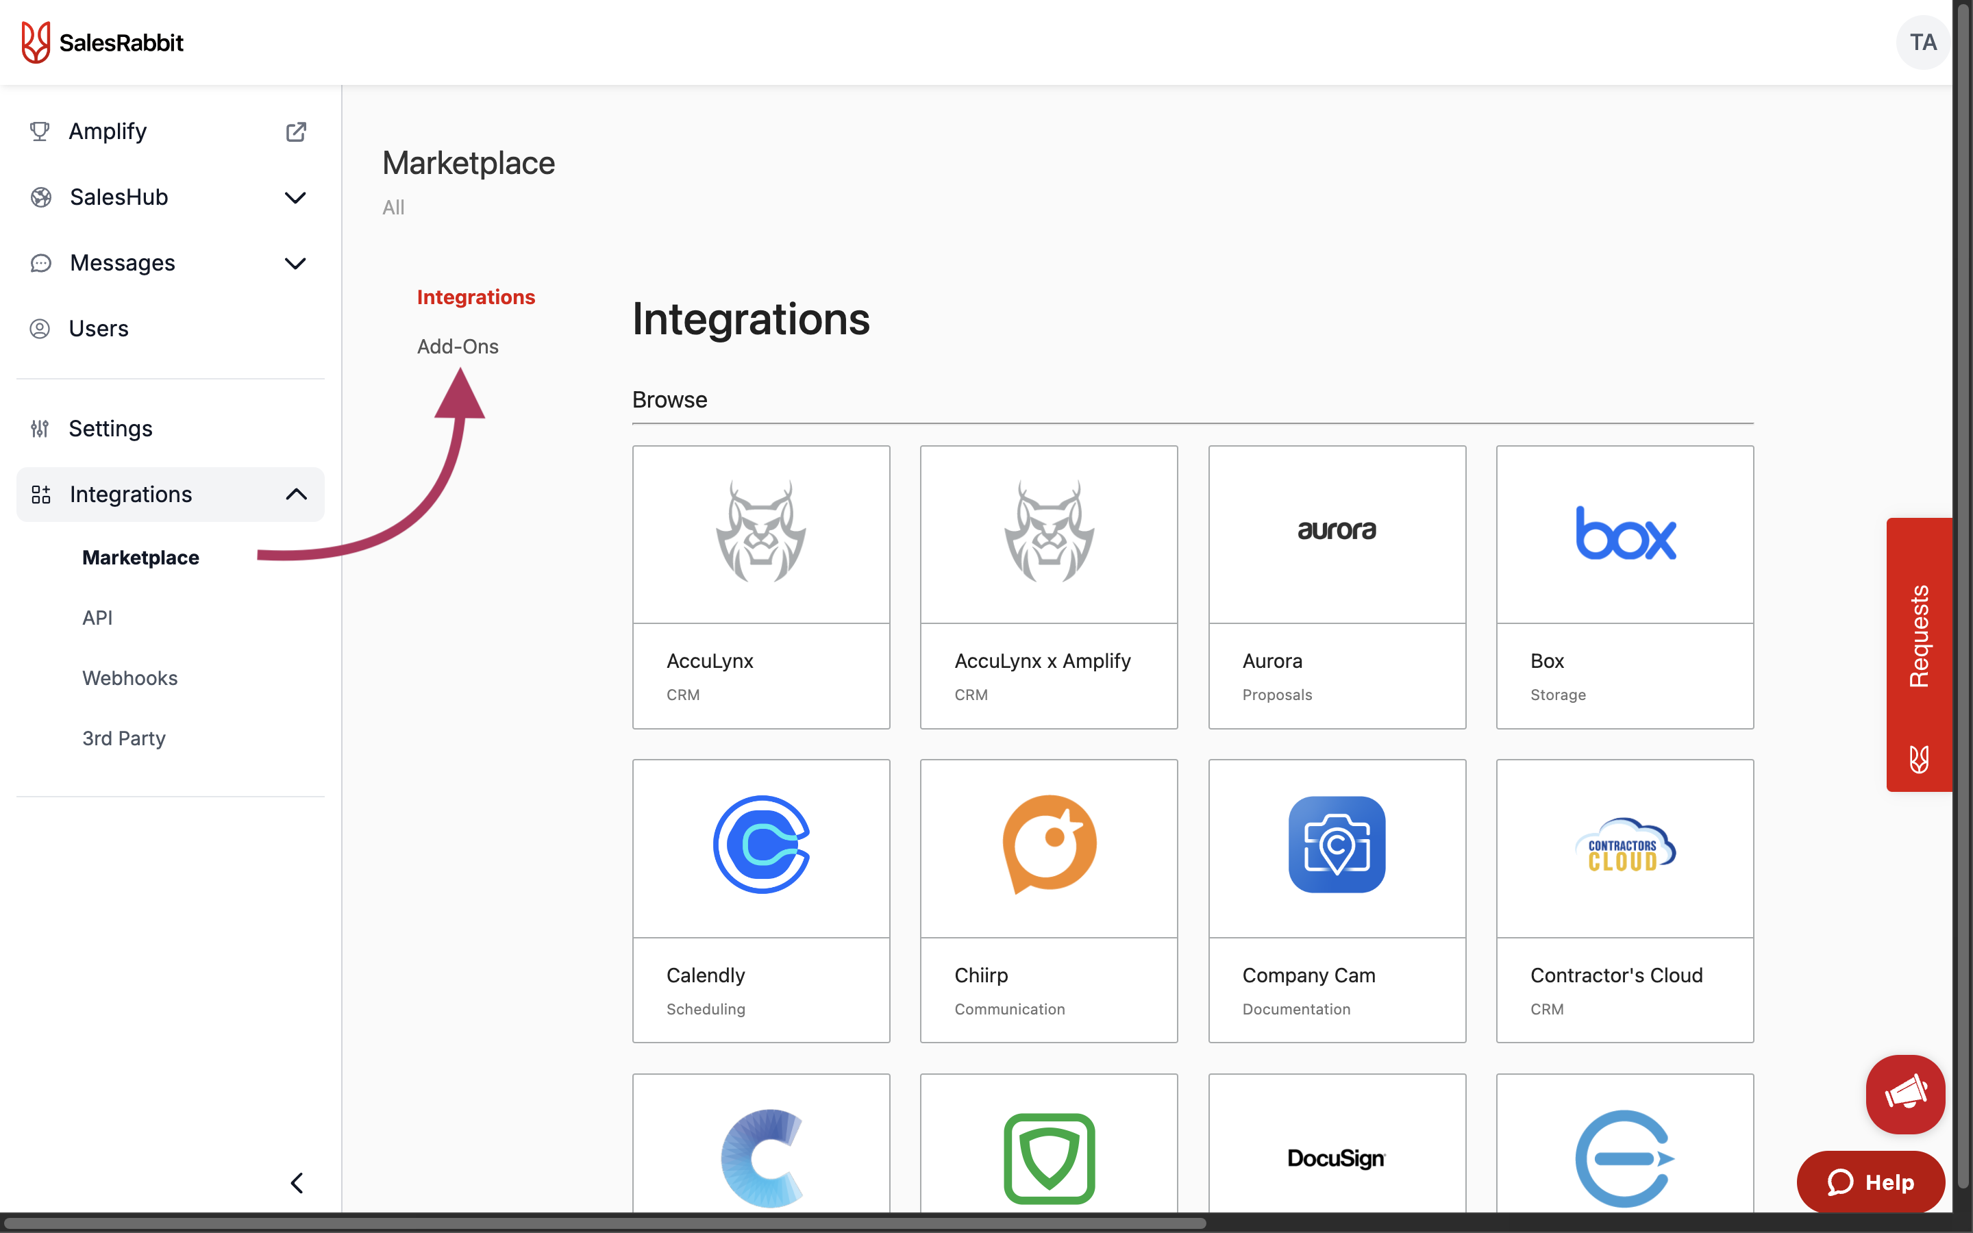Open the AccuLynx x Amplify logo
This screenshot has height=1233, width=1973.
click(1048, 532)
